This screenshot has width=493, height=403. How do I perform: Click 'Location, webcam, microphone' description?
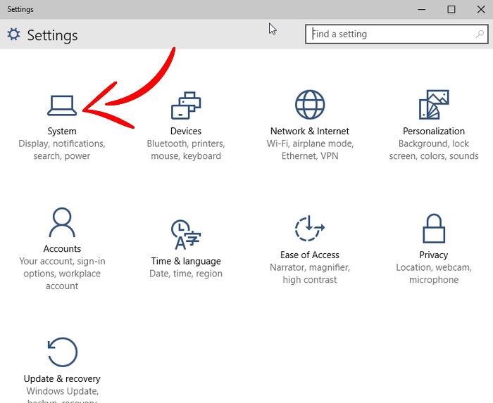tap(434, 274)
